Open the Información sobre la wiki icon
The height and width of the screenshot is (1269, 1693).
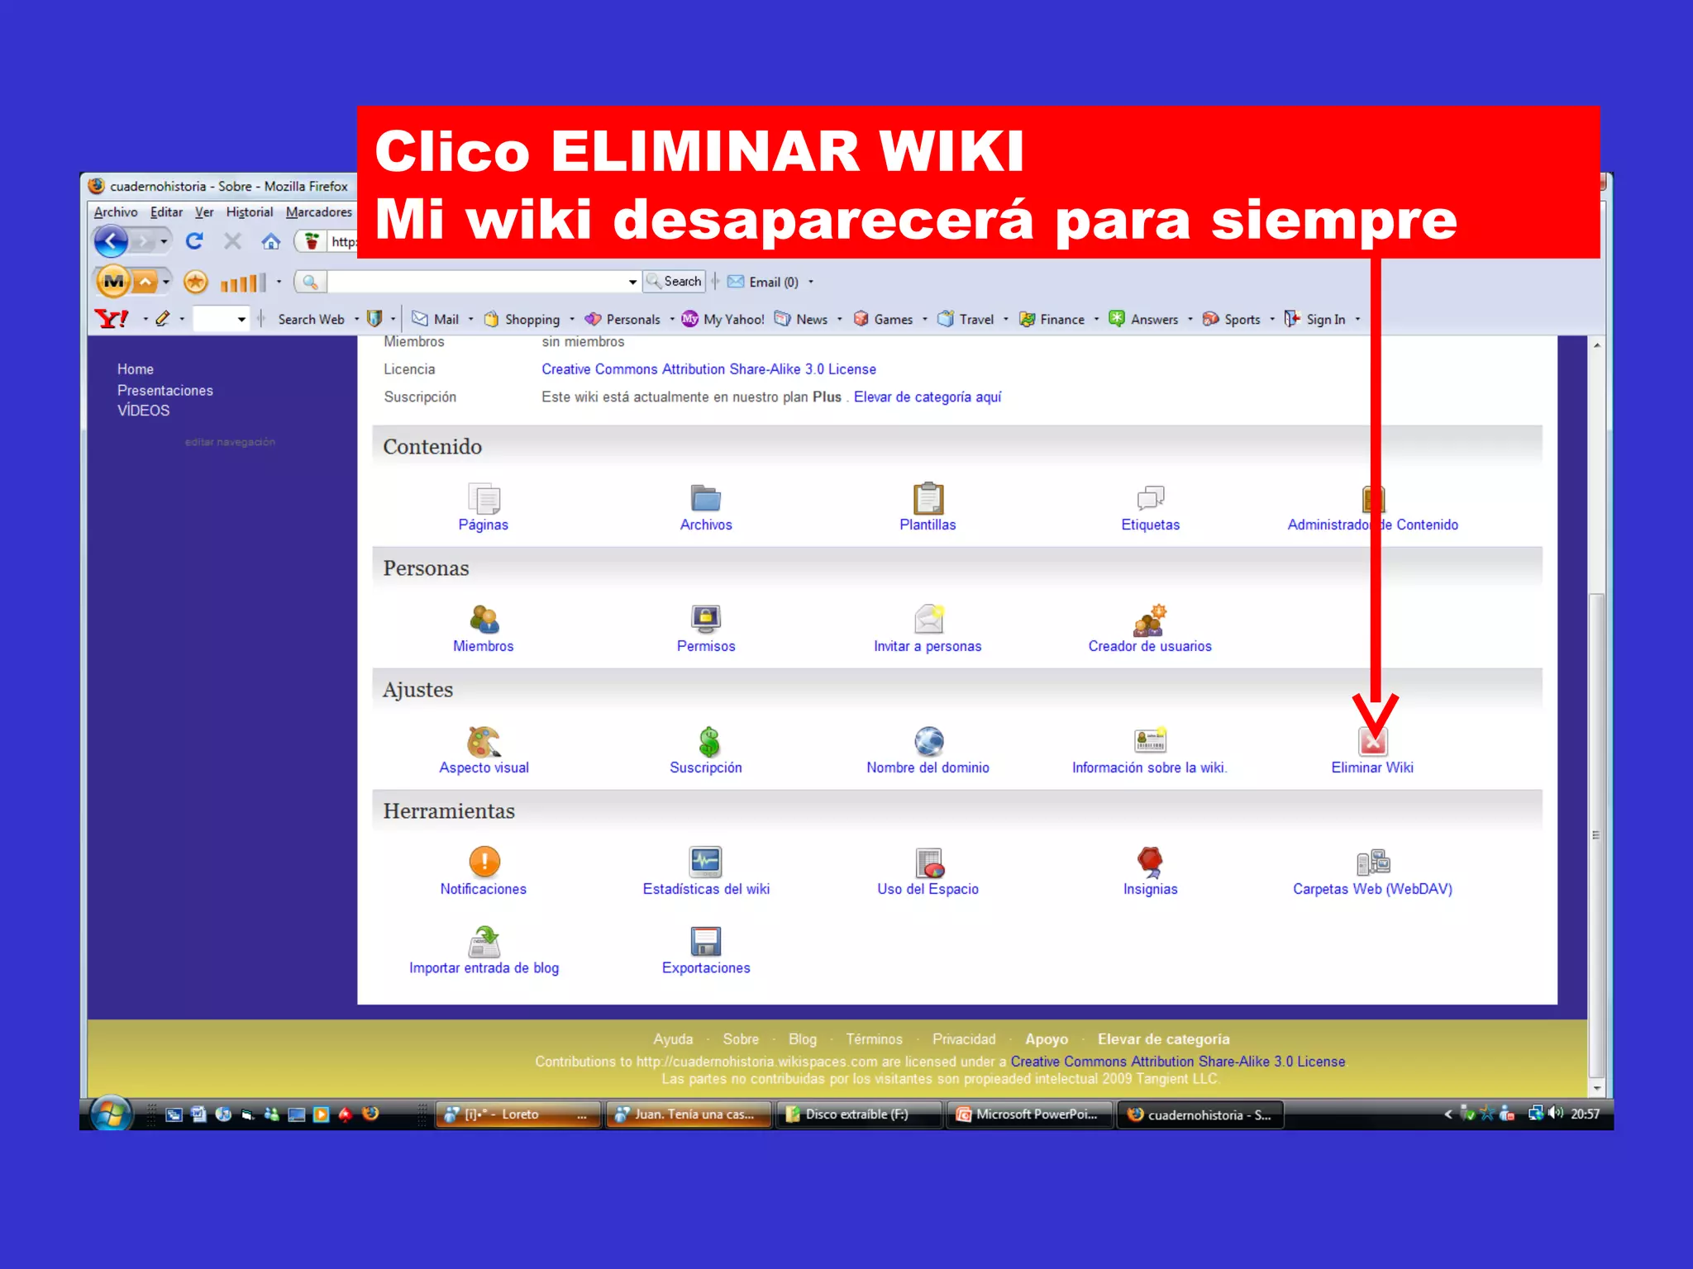(1150, 739)
